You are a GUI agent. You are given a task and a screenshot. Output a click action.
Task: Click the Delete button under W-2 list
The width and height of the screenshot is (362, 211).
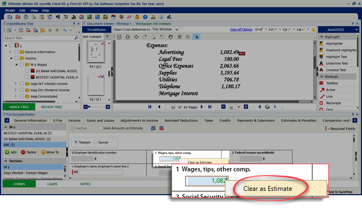[29, 152]
